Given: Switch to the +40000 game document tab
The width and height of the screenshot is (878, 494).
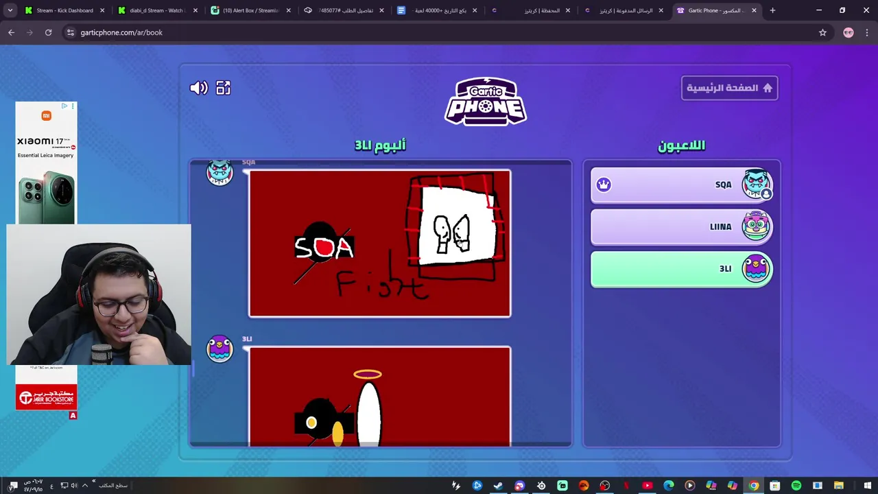Looking at the screenshot, I should click(x=438, y=10).
